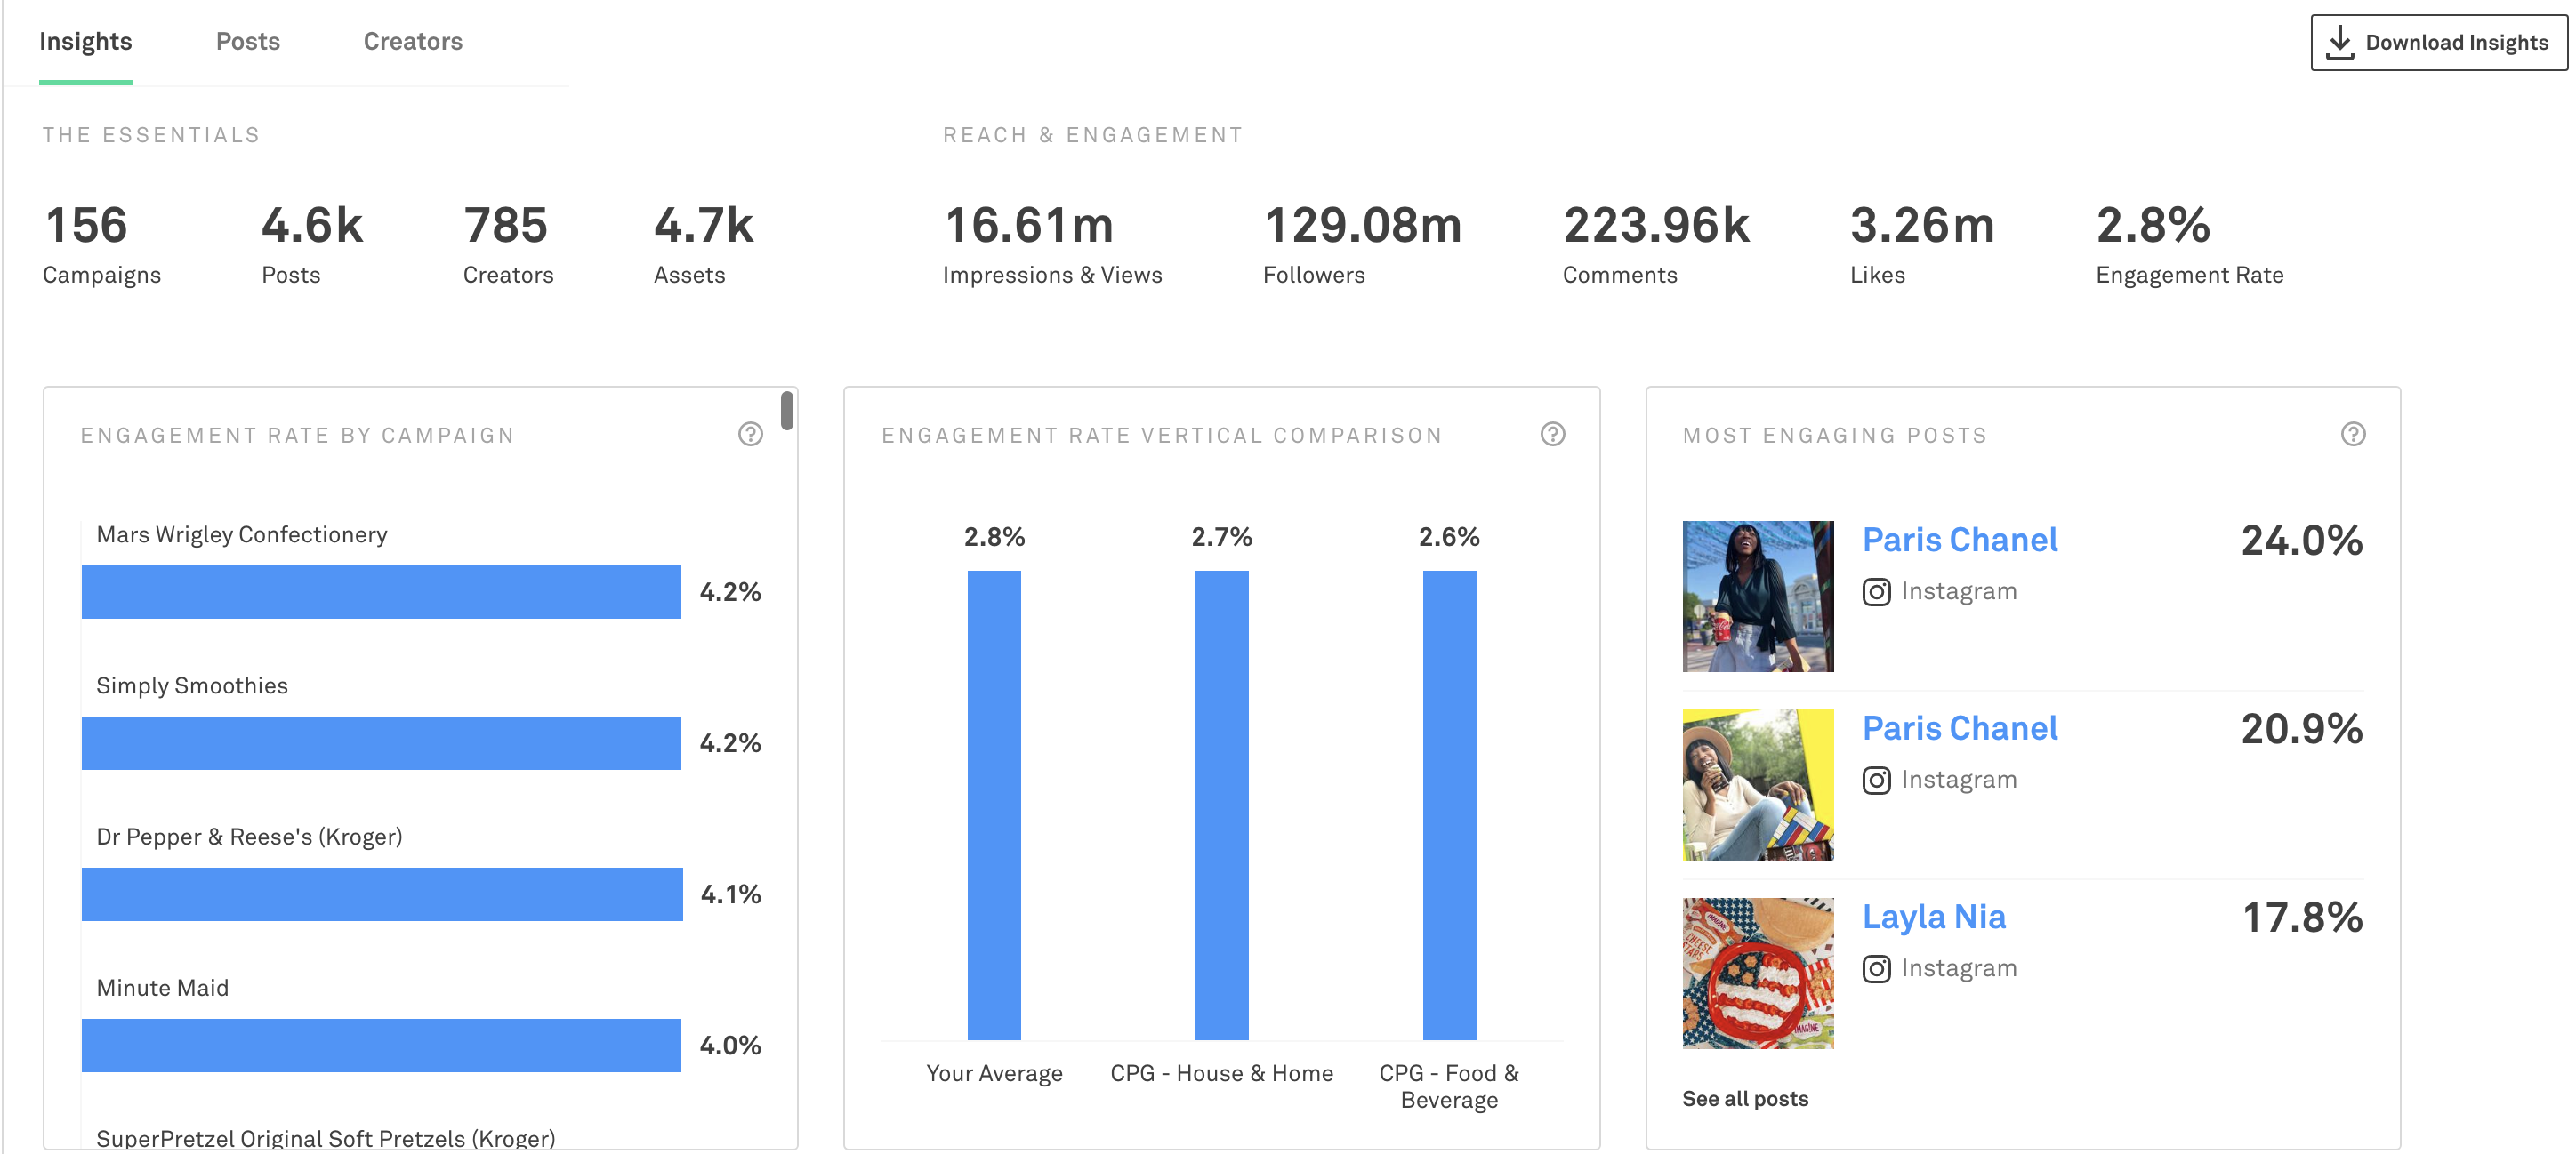
Task: Click the Download Insights button
Action: click(x=2438, y=43)
